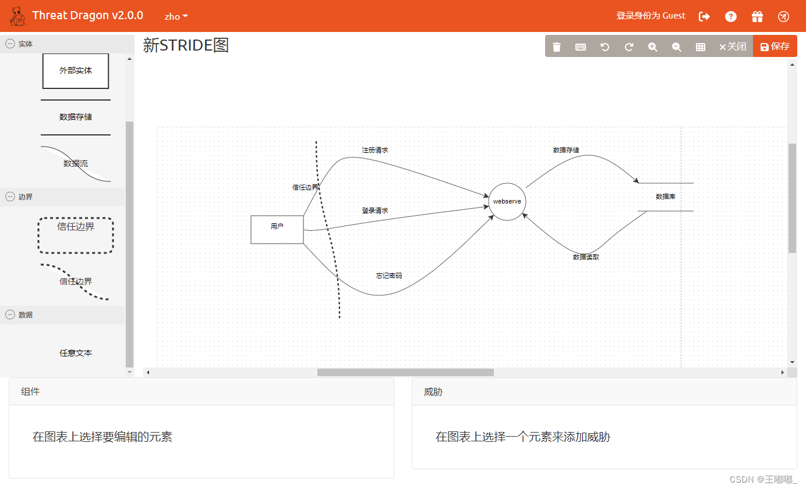This screenshot has width=806, height=489.
Task: Toggle the grid display icon
Action: coord(701,47)
